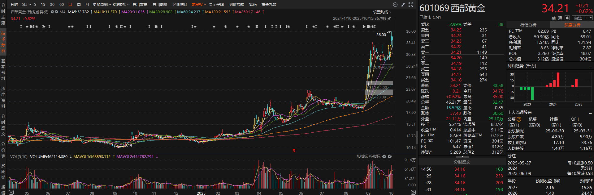This screenshot has height=195, width=594.
Task: Expand 更多周期 period dropdown
Action: pos(102,5)
